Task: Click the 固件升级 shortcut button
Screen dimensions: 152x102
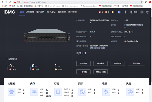Action: point(136,63)
